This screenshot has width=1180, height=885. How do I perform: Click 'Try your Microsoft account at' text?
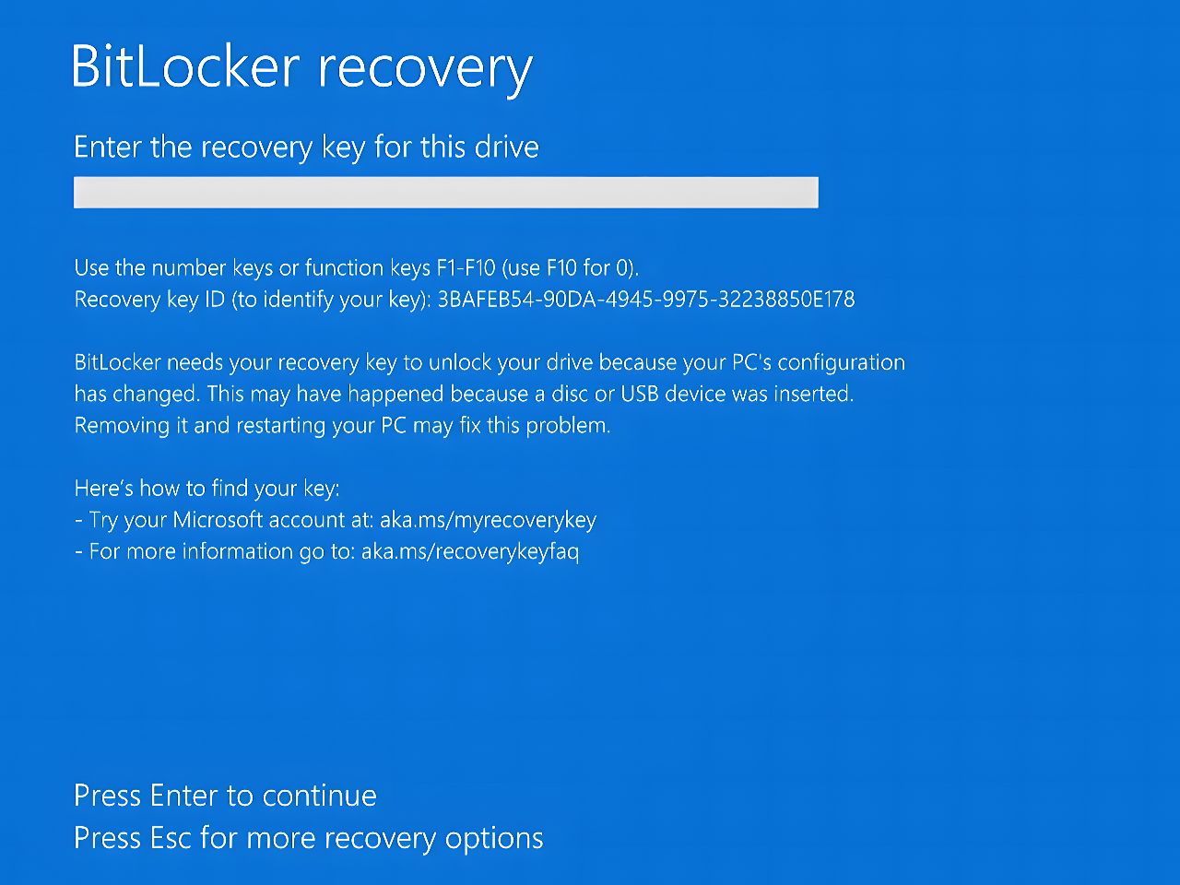tap(230, 520)
